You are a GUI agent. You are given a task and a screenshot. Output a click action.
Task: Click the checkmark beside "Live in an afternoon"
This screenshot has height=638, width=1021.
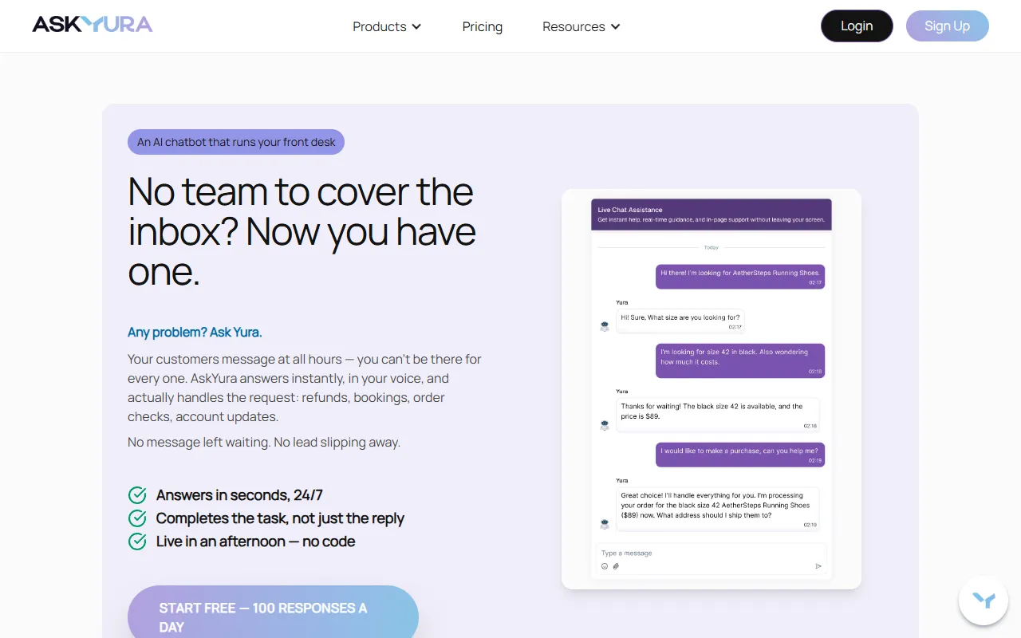coord(137,542)
